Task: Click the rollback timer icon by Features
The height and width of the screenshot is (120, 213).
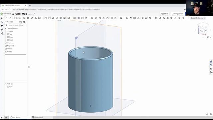Action: (x=24, y=22)
